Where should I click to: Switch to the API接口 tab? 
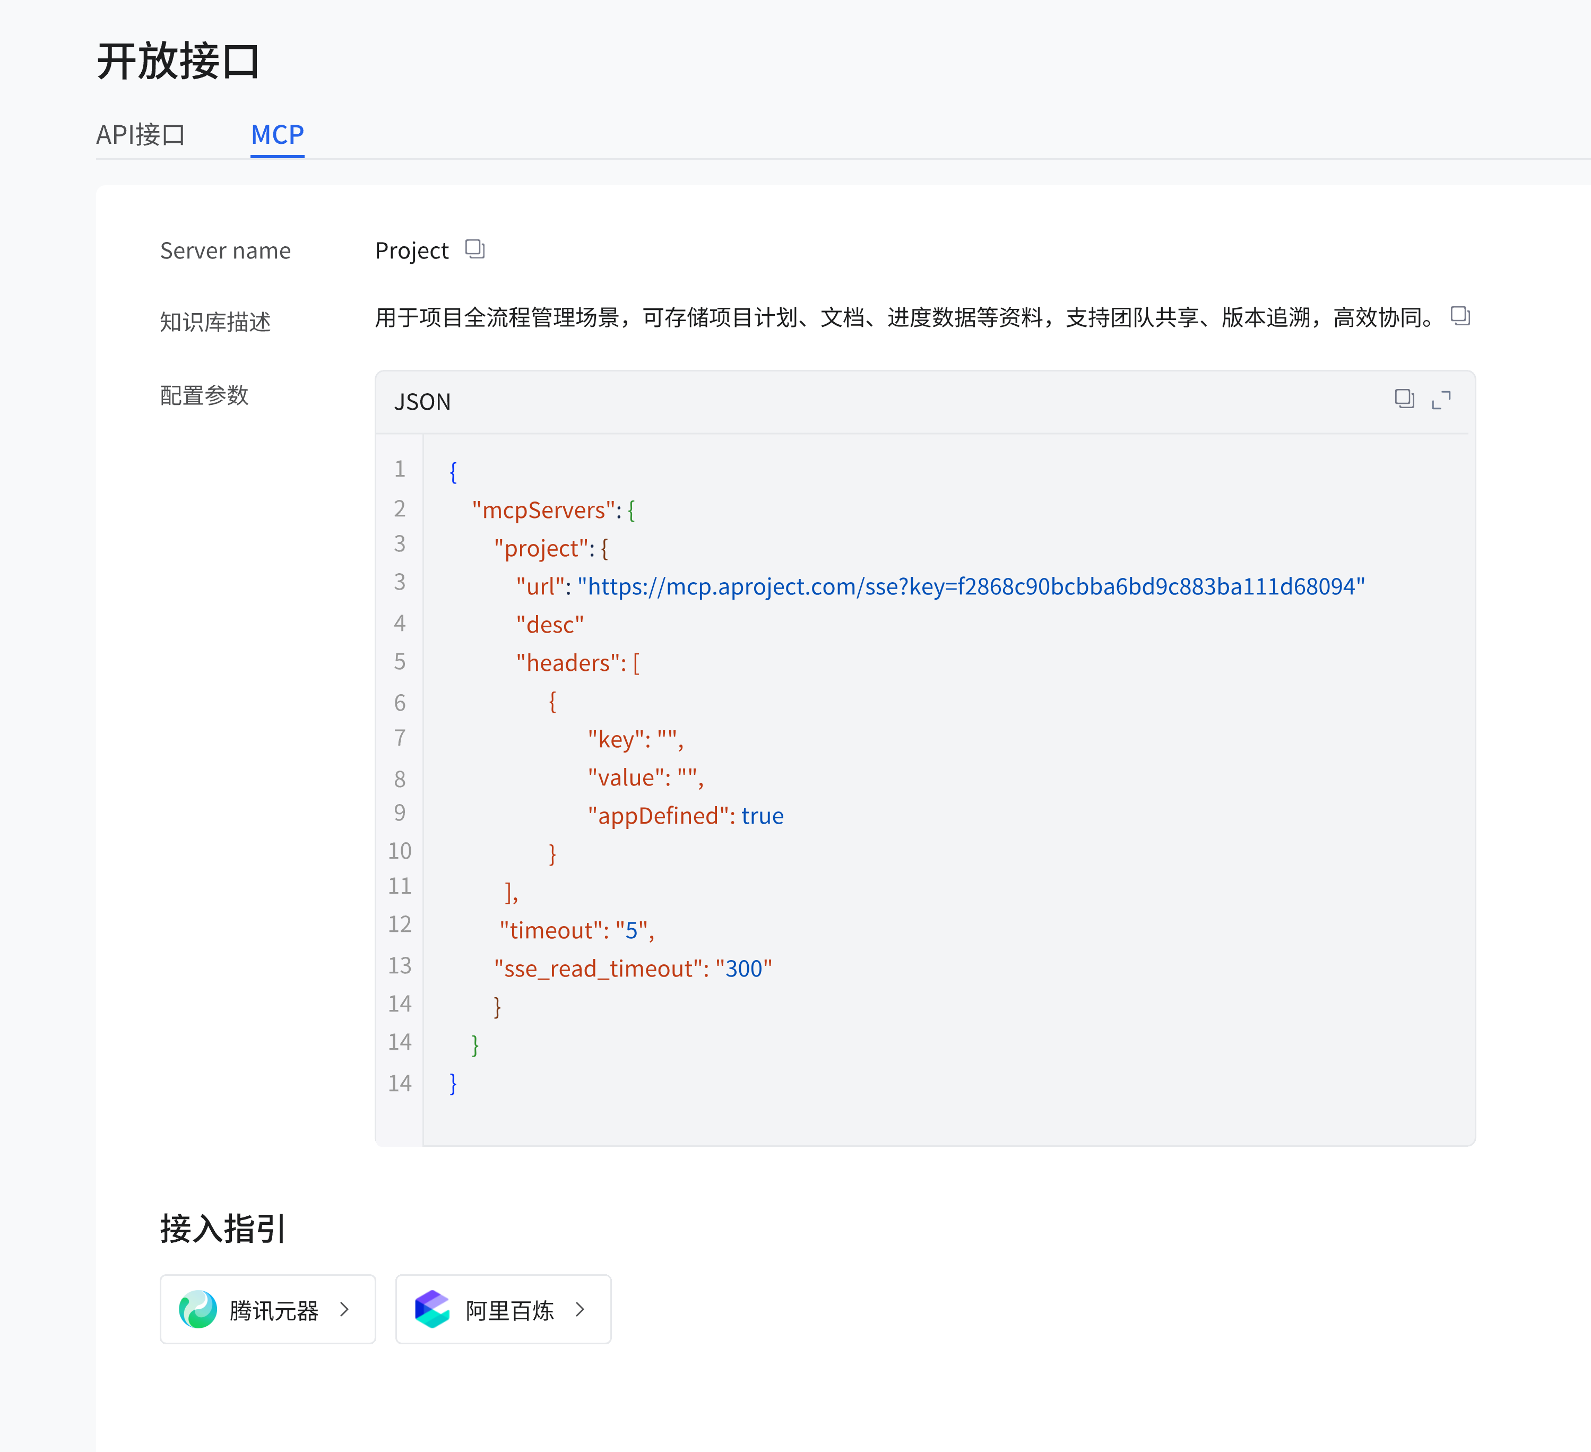pos(141,135)
